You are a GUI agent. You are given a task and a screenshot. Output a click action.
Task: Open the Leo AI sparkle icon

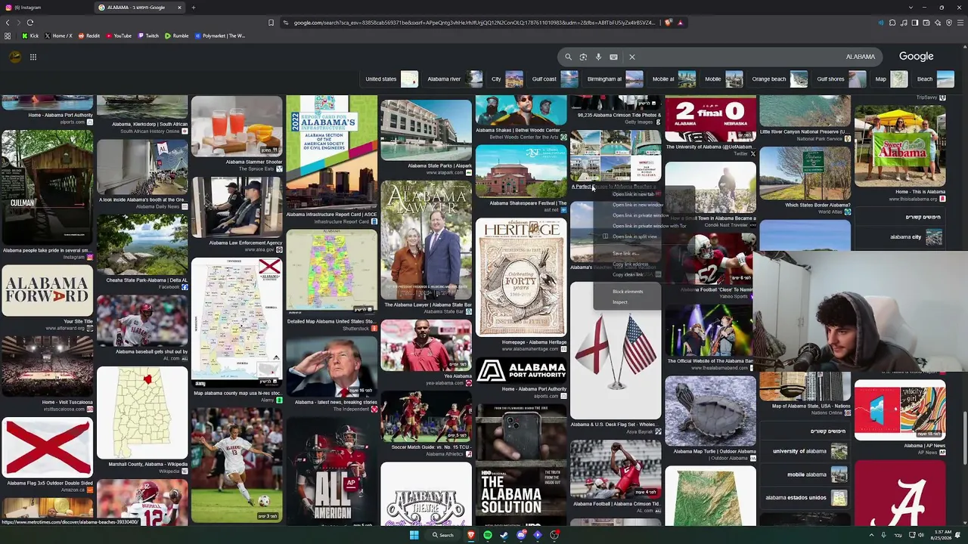(938, 23)
